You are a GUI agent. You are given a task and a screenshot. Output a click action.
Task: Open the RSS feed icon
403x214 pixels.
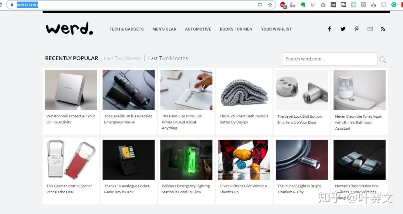[x=383, y=29]
